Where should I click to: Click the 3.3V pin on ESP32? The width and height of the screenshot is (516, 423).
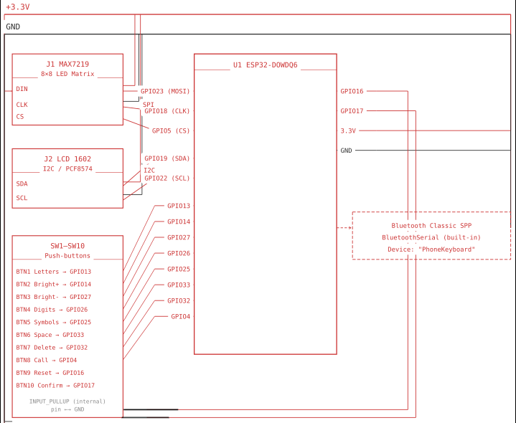pos(348,130)
